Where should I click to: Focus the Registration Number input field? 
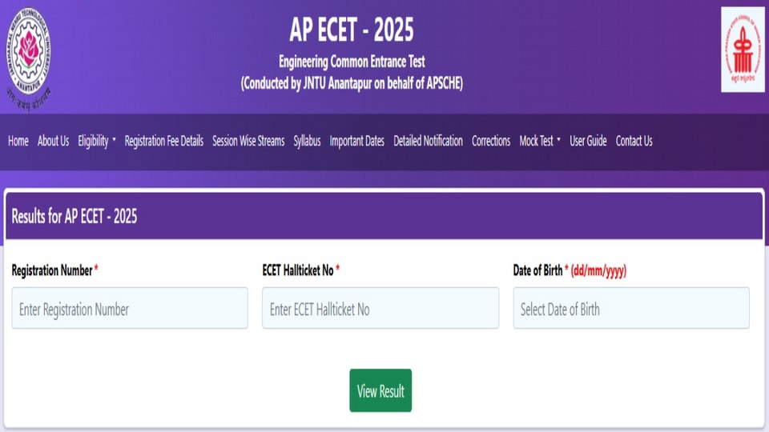pos(130,309)
